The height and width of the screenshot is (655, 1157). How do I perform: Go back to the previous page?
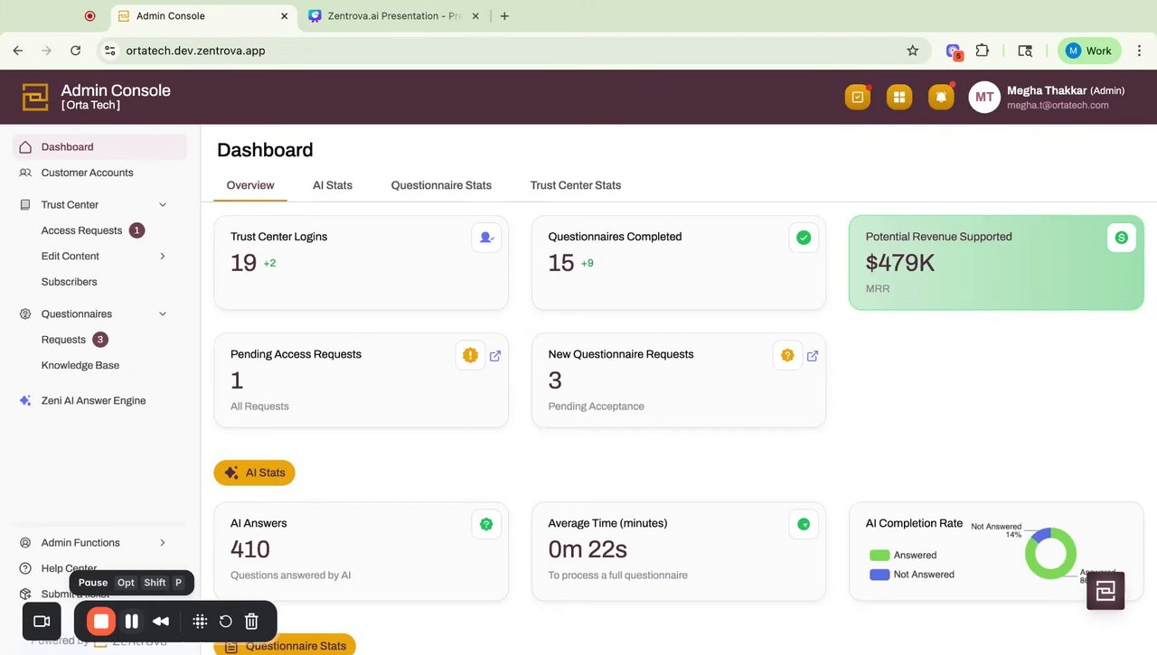18,51
